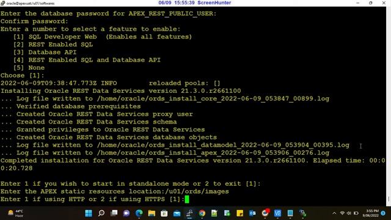Open the battery status tray icon
Image resolution: width=391 pixels, height=220 pixels.
356,213
